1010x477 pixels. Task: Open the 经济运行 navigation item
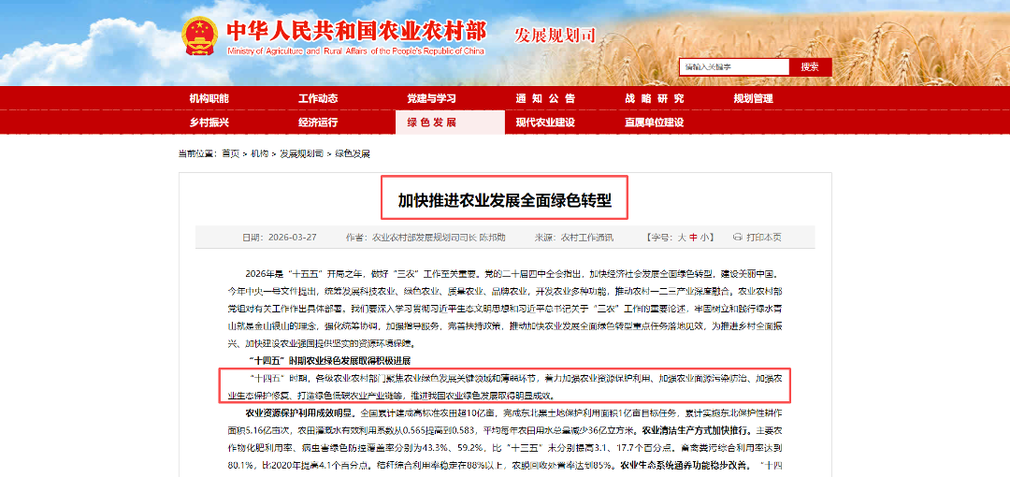[318, 123]
